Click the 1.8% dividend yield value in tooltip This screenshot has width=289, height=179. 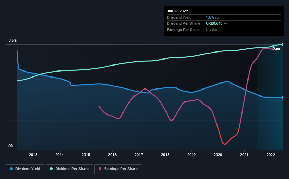click(x=210, y=17)
